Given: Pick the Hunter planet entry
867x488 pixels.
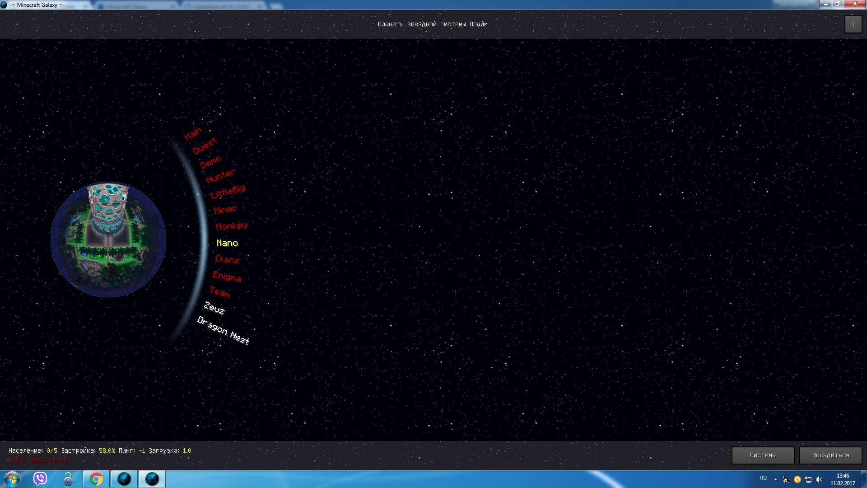Looking at the screenshot, I should [220, 176].
